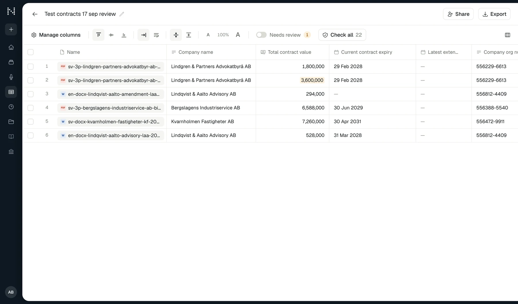Open the book library sidebar icon

[x=11, y=136]
